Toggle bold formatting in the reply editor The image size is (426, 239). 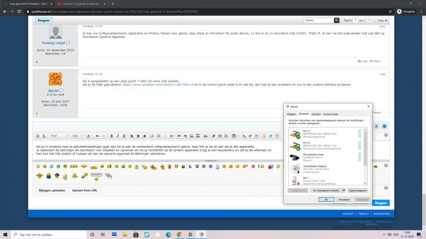point(111,136)
